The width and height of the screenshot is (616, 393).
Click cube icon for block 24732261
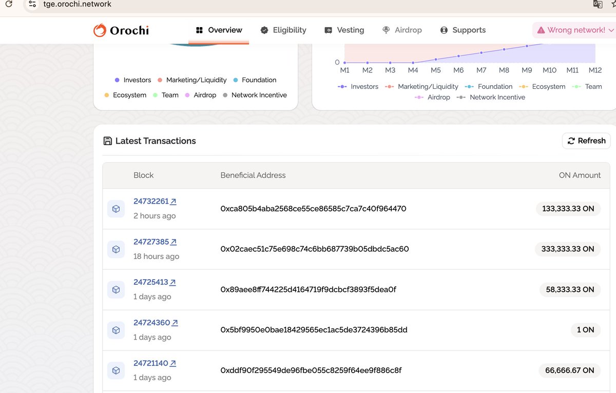116,209
